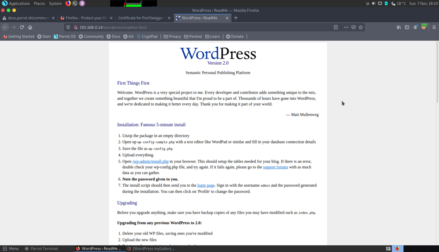Viewport: 439px width, 252px height.
Task: Click the WordPress logo heading
Action: tap(218, 53)
